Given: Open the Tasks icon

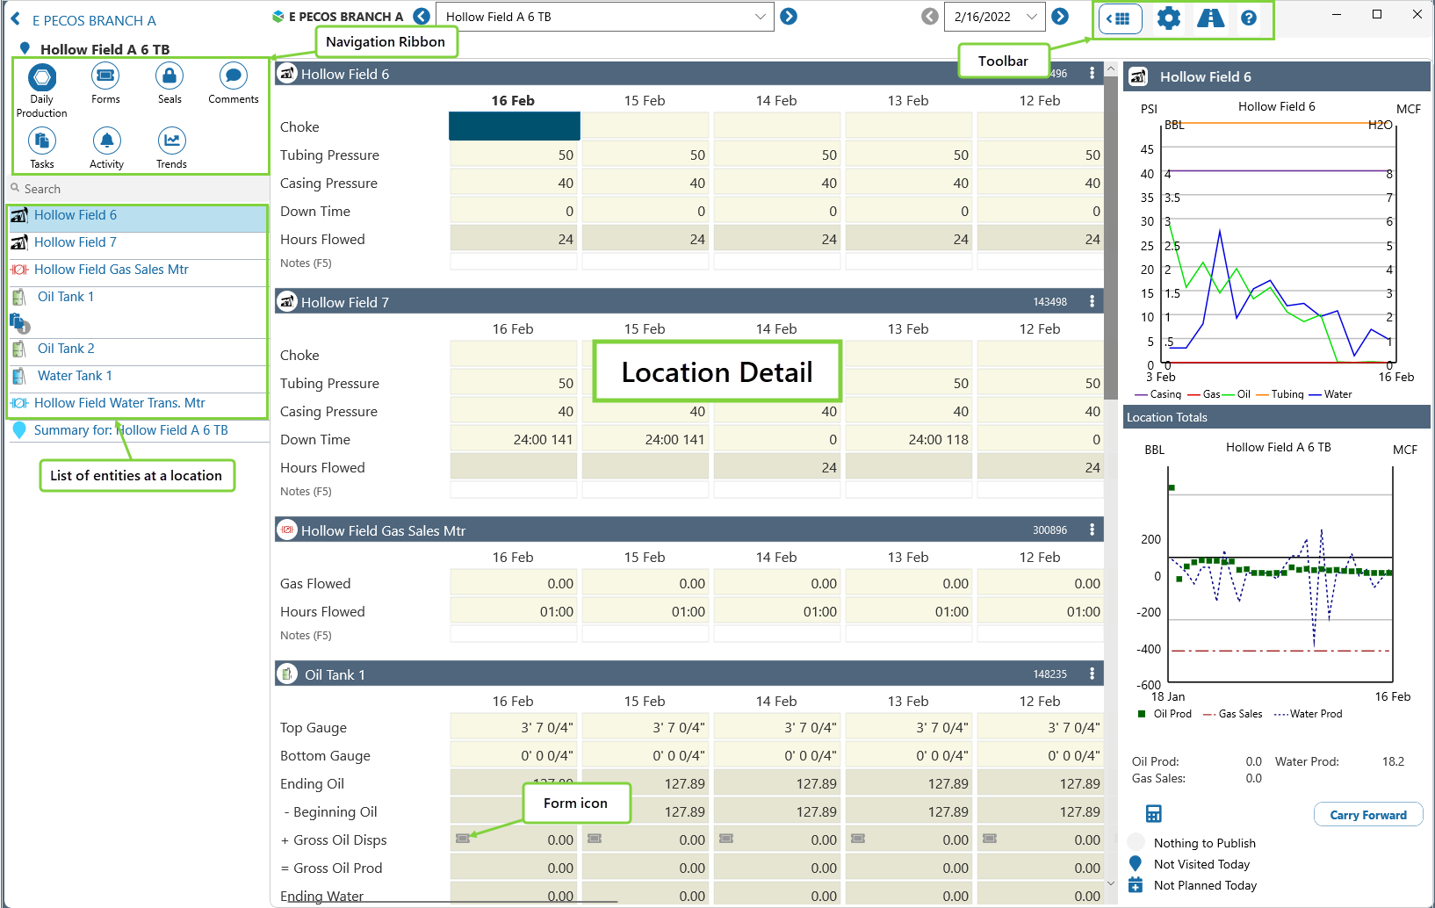Looking at the screenshot, I should [x=42, y=141].
